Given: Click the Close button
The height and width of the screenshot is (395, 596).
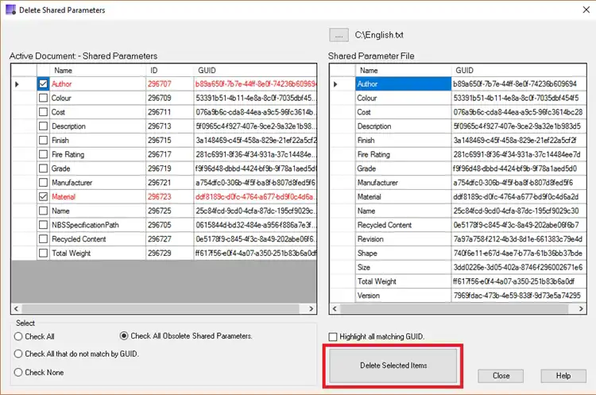Looking at the screenshot, I should pos(501,376).
